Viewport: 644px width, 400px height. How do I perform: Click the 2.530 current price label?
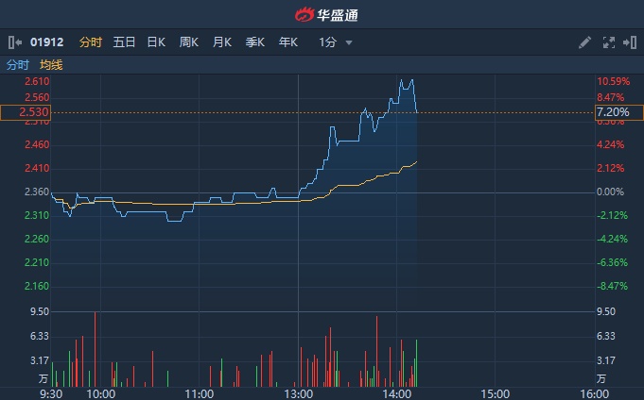coord(26,112)
